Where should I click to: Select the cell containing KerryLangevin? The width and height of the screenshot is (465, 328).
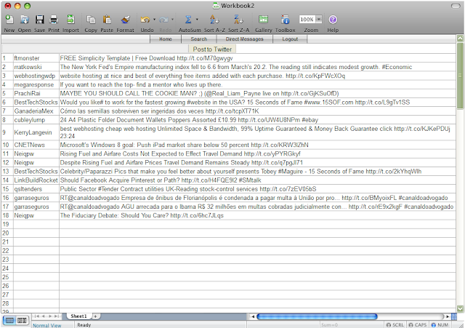point(36,132)
